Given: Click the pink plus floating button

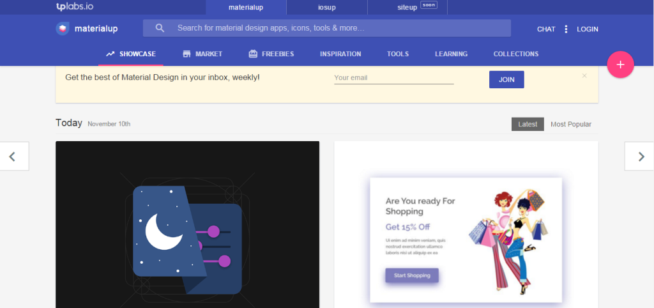Looking at the screenshot, I should point(620,65).
